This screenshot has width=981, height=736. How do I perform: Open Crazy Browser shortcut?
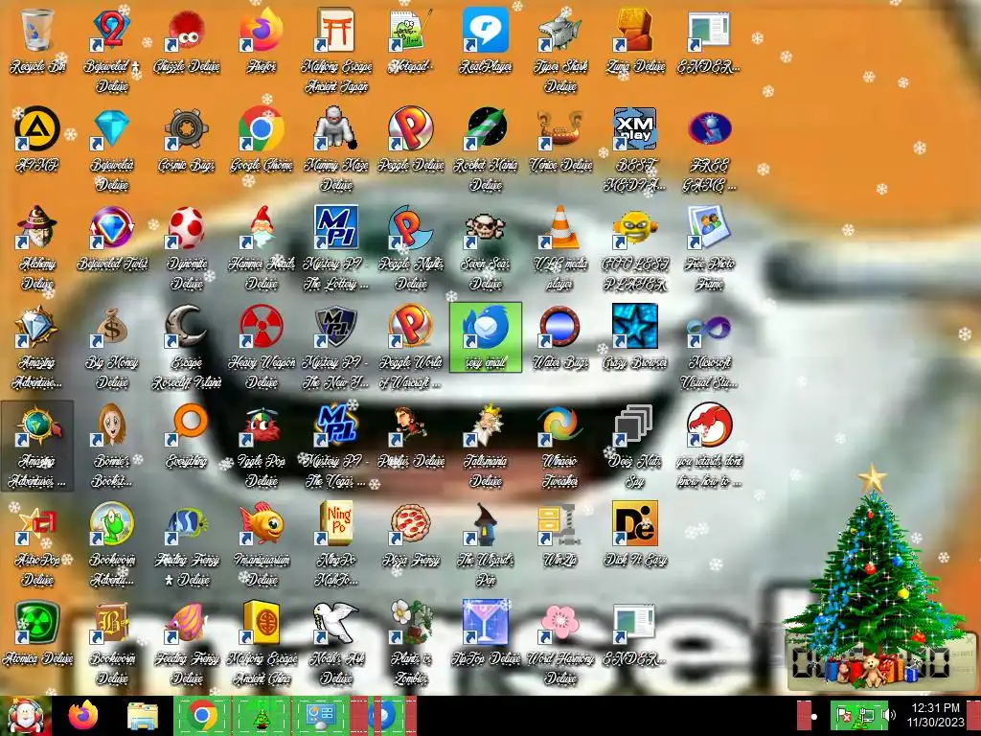[635, 336]
